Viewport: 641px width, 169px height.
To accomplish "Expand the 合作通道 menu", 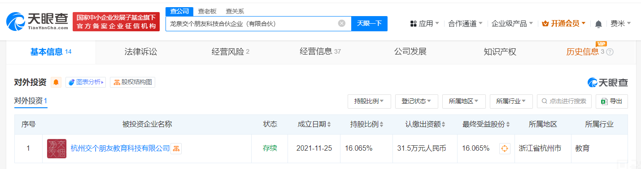I will pos(465,23).
